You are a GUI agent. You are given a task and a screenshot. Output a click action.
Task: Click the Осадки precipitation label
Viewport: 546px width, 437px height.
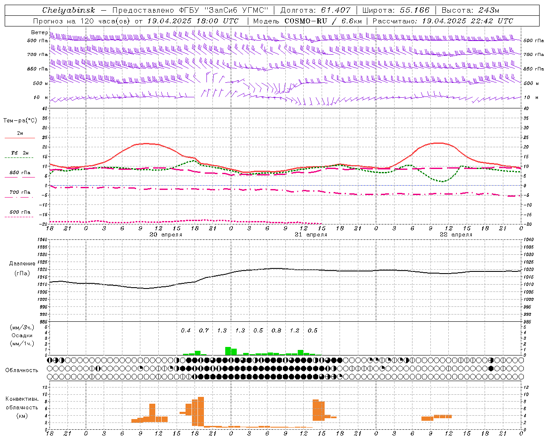click(x=22, y=335)
